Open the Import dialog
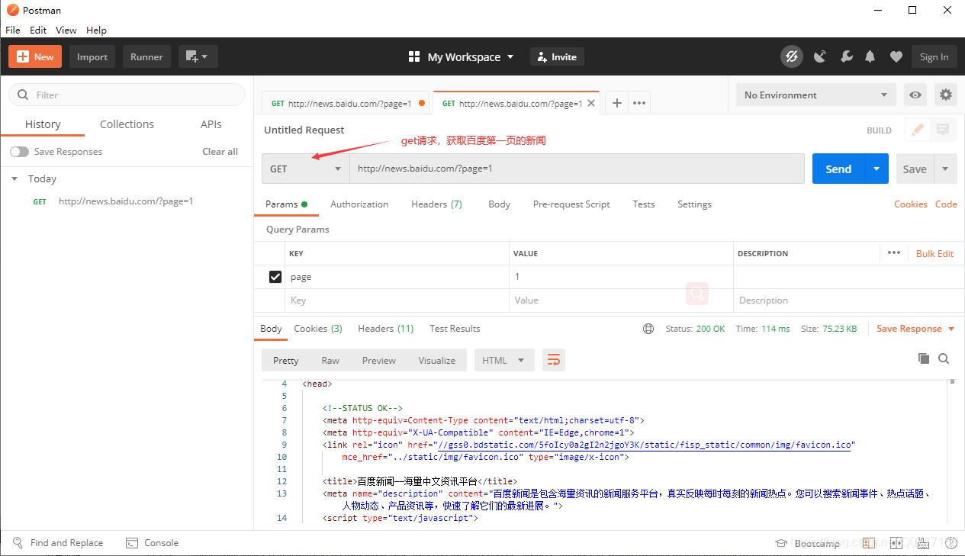Viewport: 965px width, 556px height. [x=92, y=56]
